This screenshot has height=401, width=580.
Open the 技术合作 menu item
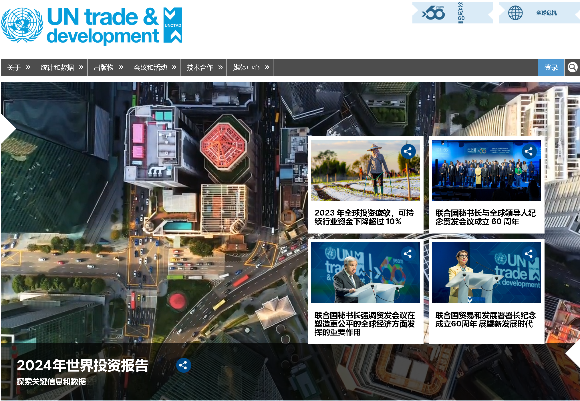click(204, 67)
